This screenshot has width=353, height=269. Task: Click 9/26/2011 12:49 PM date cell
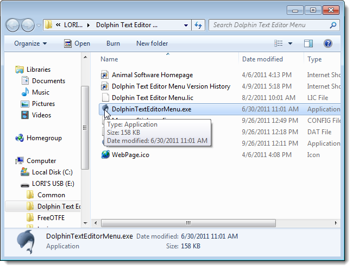(270, 121)
